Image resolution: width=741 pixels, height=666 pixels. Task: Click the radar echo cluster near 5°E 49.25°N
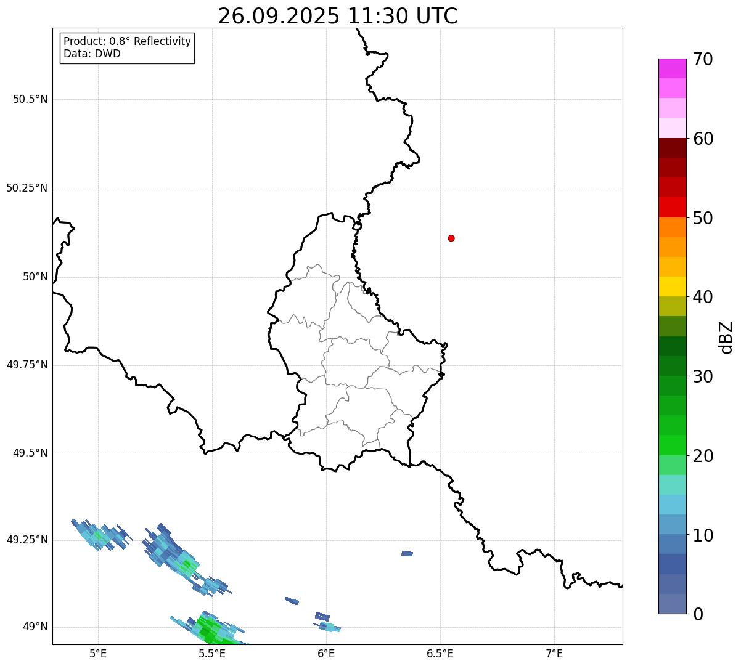100,535
